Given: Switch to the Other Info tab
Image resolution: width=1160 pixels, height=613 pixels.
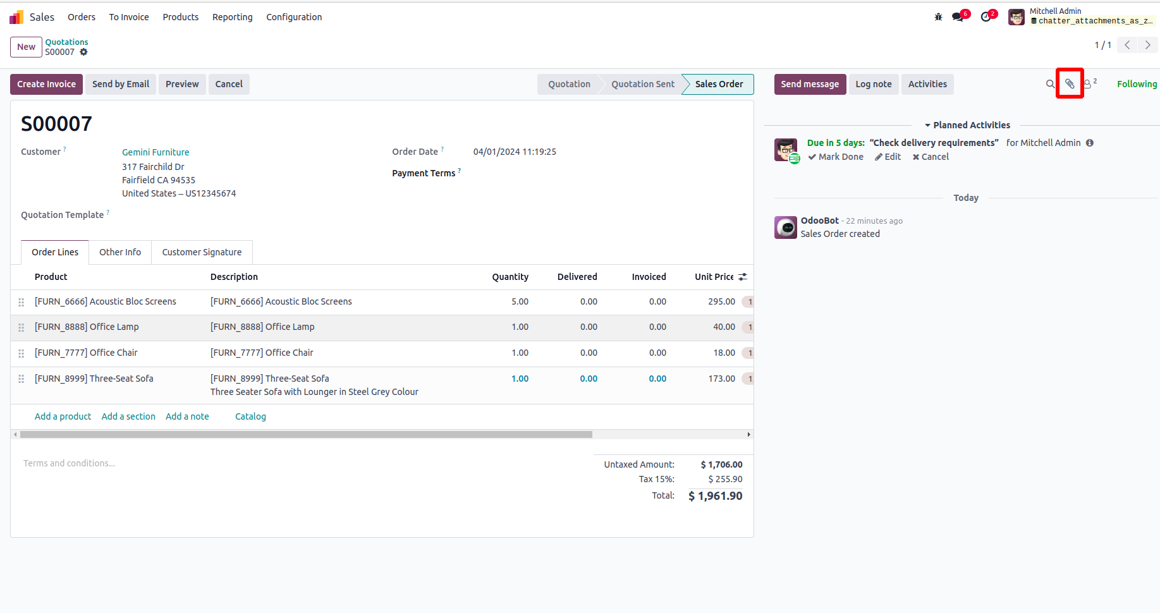Looking at the screenshot, I should pos(120,252).
